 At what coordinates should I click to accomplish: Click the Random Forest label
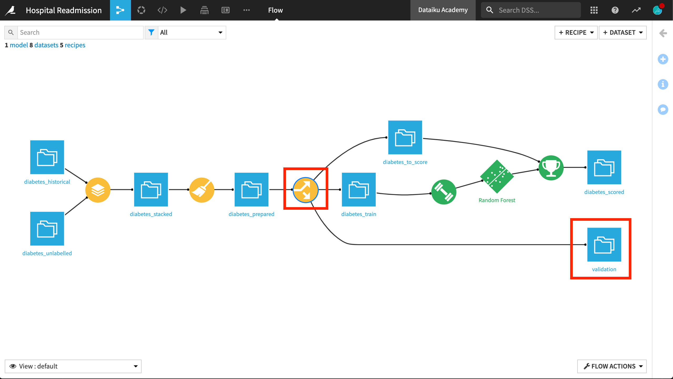click(x=497, y=200)
